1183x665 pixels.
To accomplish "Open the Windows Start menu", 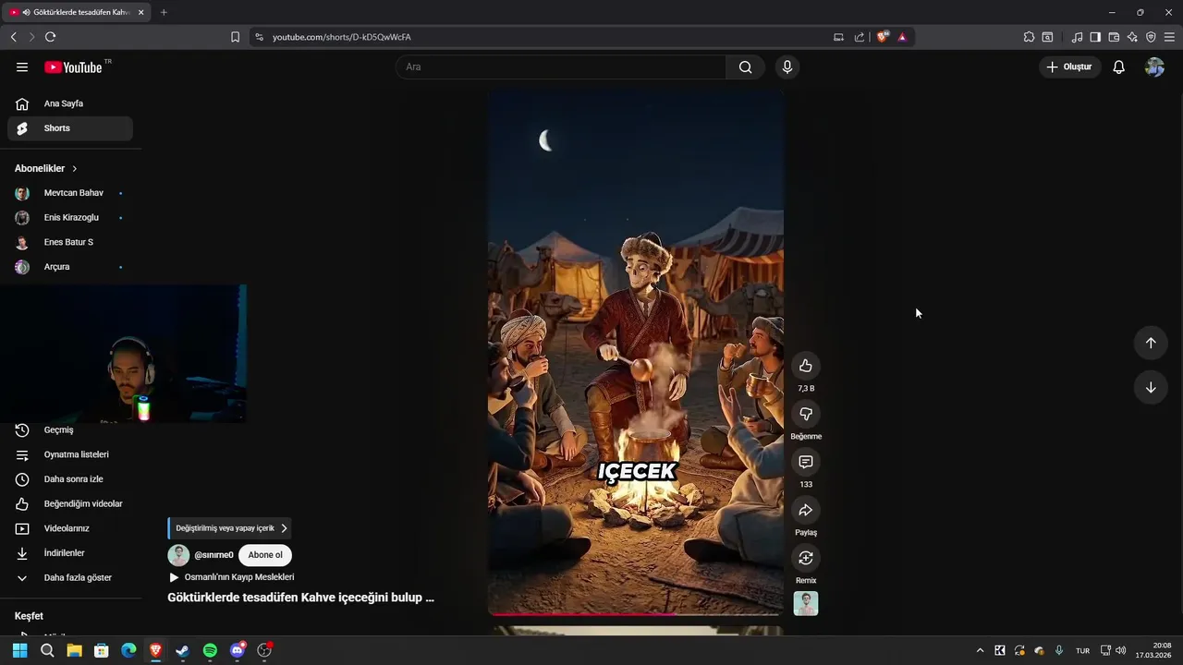I will [19, 650].
